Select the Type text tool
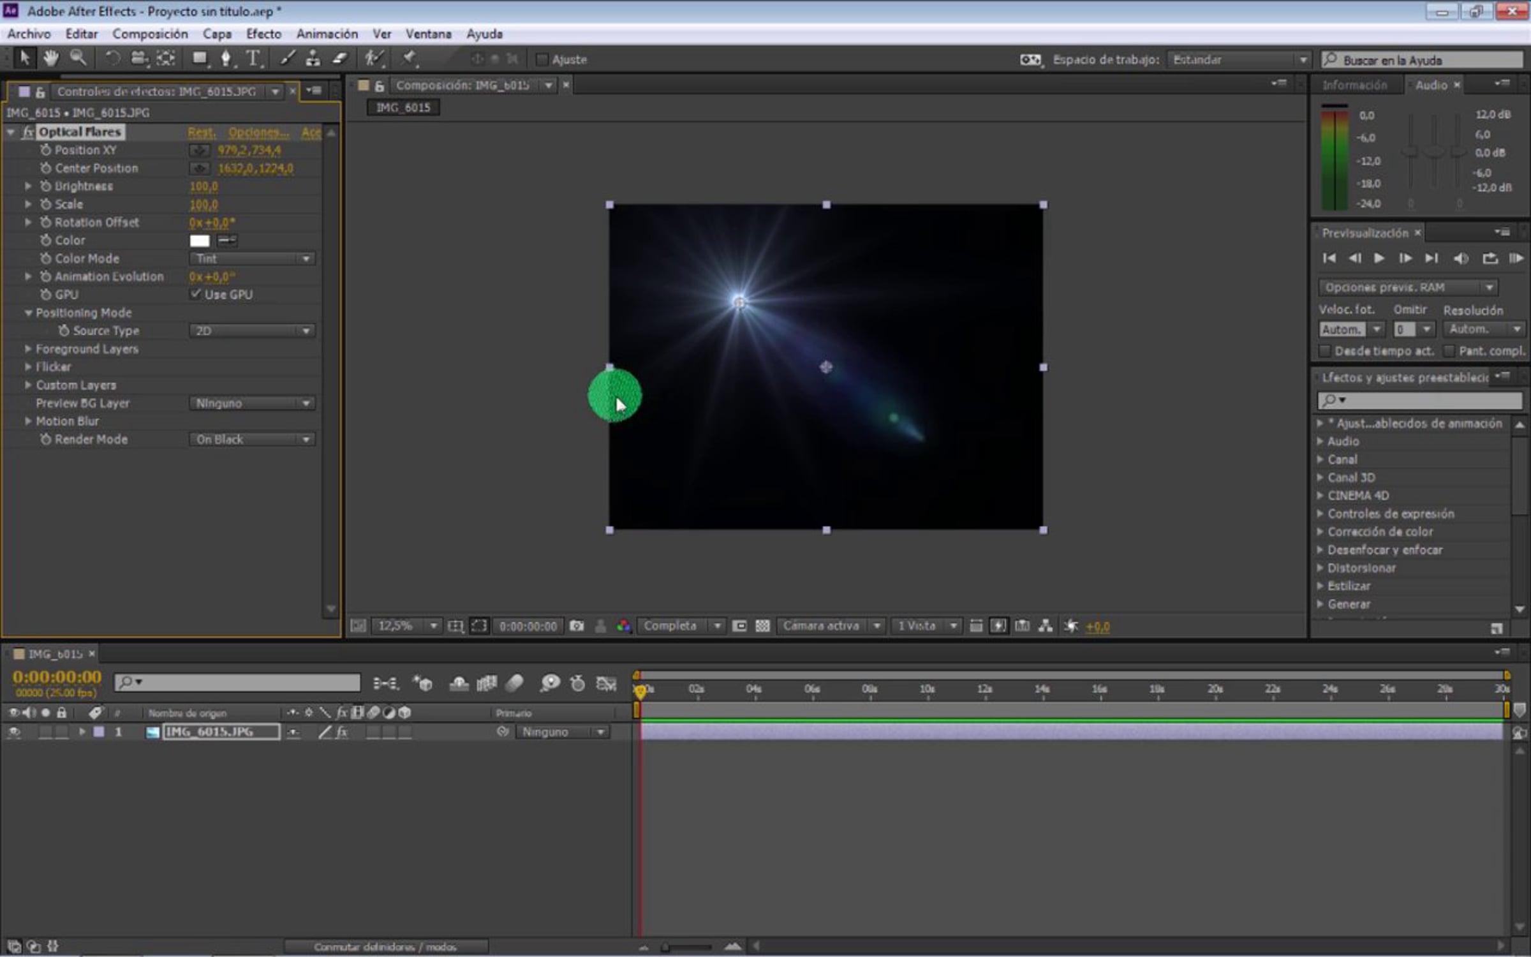Screen dimensions: 1531x957 pos(253,59)
